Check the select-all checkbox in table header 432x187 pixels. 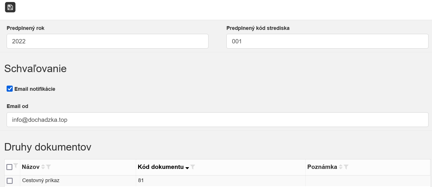point(10,167)
